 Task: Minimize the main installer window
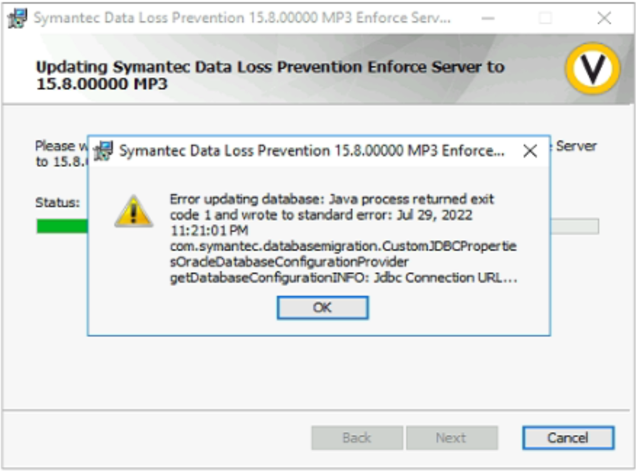click(x=488, y=18)
